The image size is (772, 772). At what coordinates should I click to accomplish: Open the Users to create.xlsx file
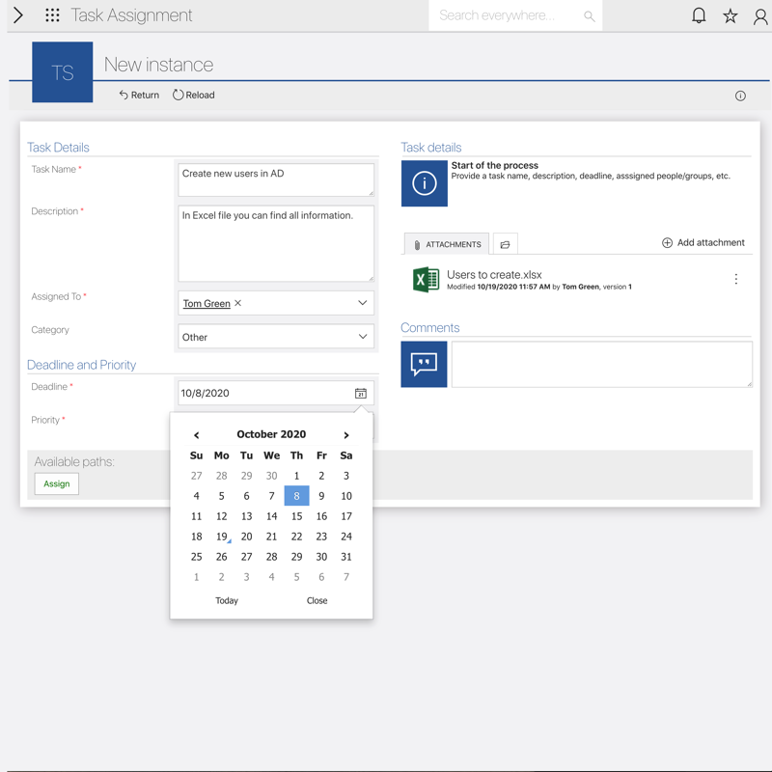point(494,275)
